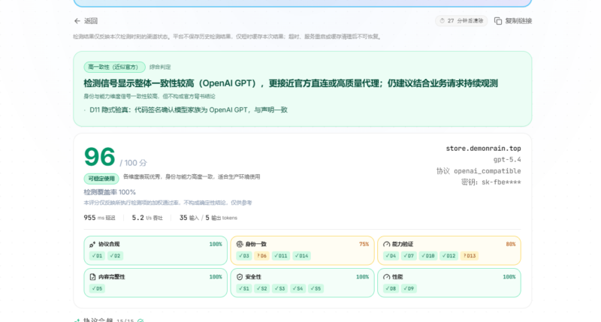This screenshot has height=322, width=601.
Task: Click the 80% score in 能力验证 card
Action: click(511, 244)
